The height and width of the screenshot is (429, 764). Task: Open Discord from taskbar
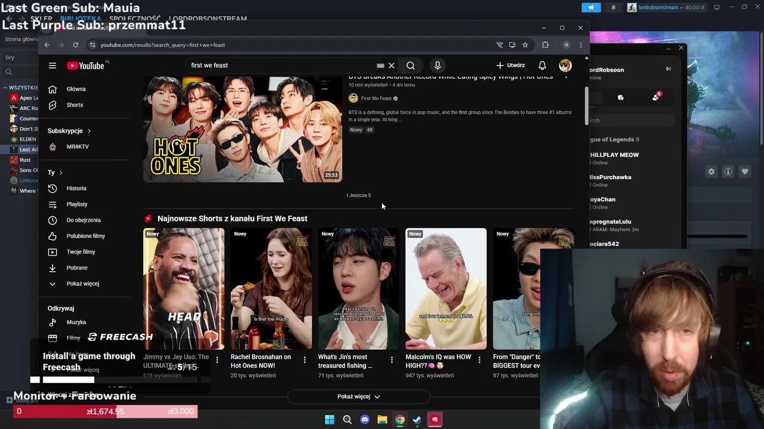point(365,419)
